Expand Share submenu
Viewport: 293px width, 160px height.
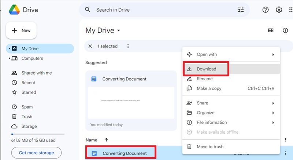231,103
